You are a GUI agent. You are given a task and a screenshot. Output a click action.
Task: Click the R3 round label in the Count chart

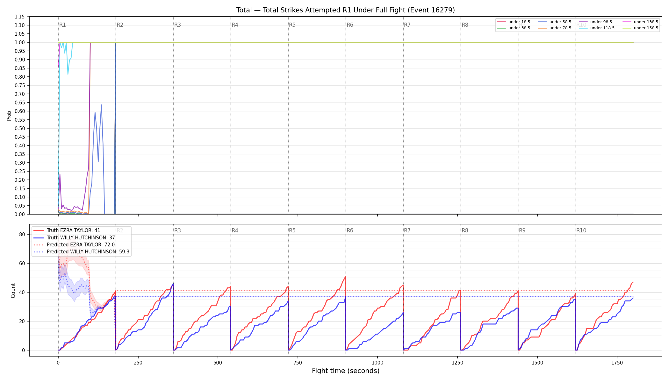tap(177, 230)
